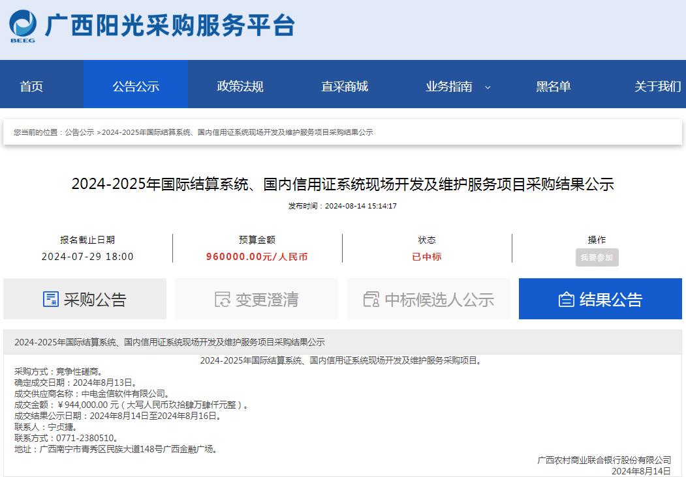Open the 关于我们 navigation item
Viewport: 686px width, 477px height.
(x=657, y=86)
